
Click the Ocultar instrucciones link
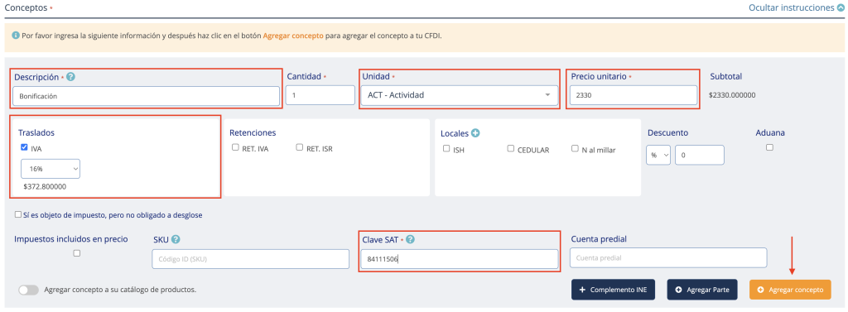[791, 8]
